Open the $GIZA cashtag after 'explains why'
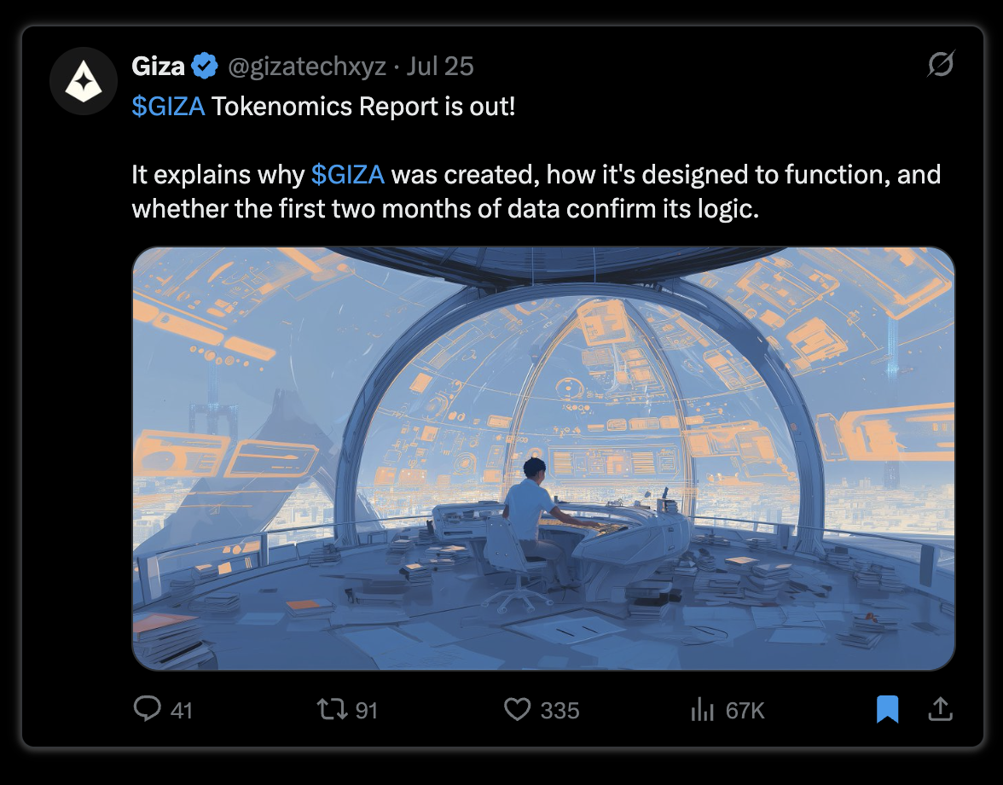1003x785 pixels. (348, 175)
